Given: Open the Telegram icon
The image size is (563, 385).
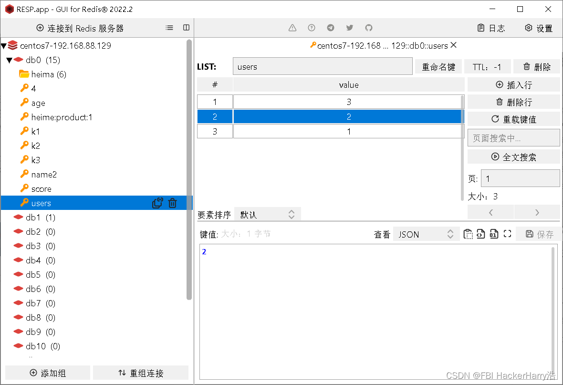Looking at the screenshot, I should (330, 28).
